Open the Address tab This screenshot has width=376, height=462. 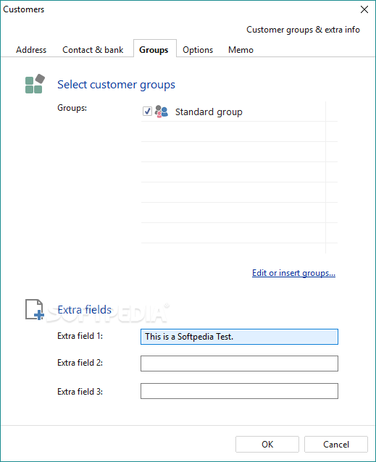[31, 50]
